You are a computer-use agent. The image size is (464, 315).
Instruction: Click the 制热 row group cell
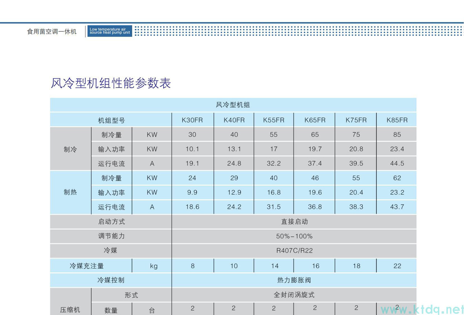click(x=70, y=192)
